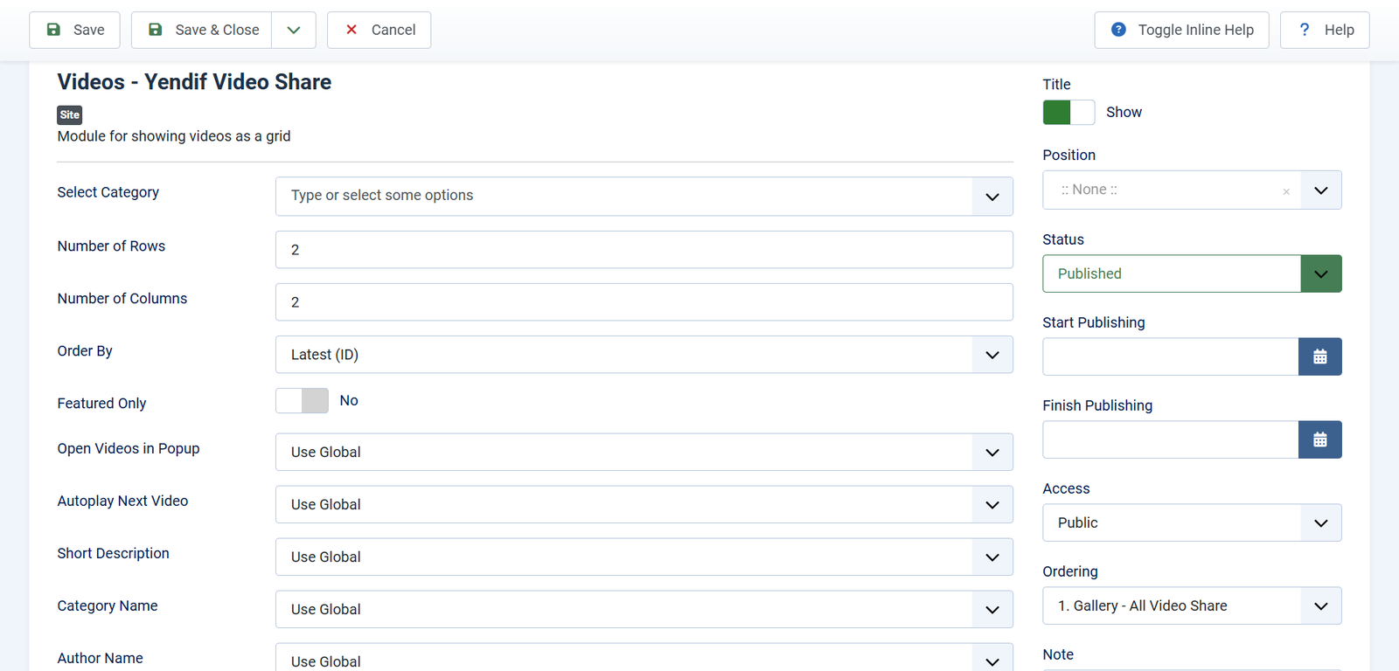The width and height of the screenshot is (1399, 671).
Task: Open the Help page
Action: (1325, 30)
